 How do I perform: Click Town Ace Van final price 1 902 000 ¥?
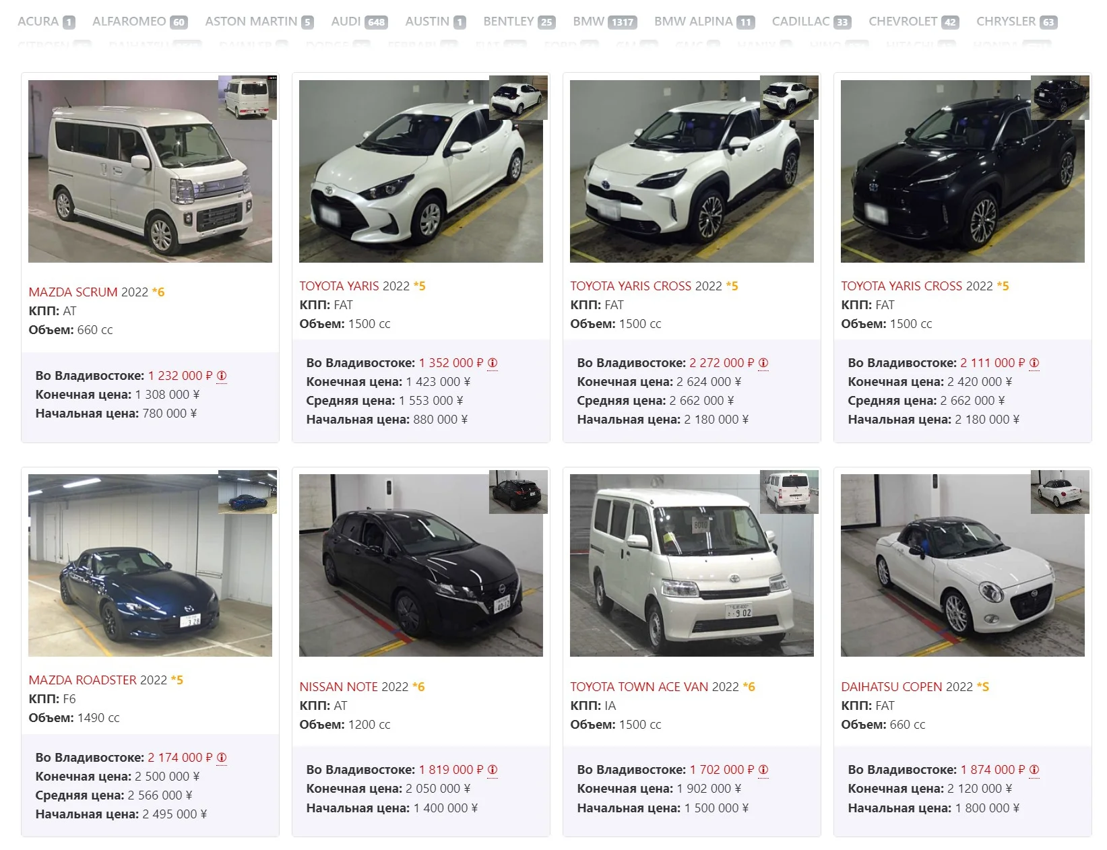(709, 789)
